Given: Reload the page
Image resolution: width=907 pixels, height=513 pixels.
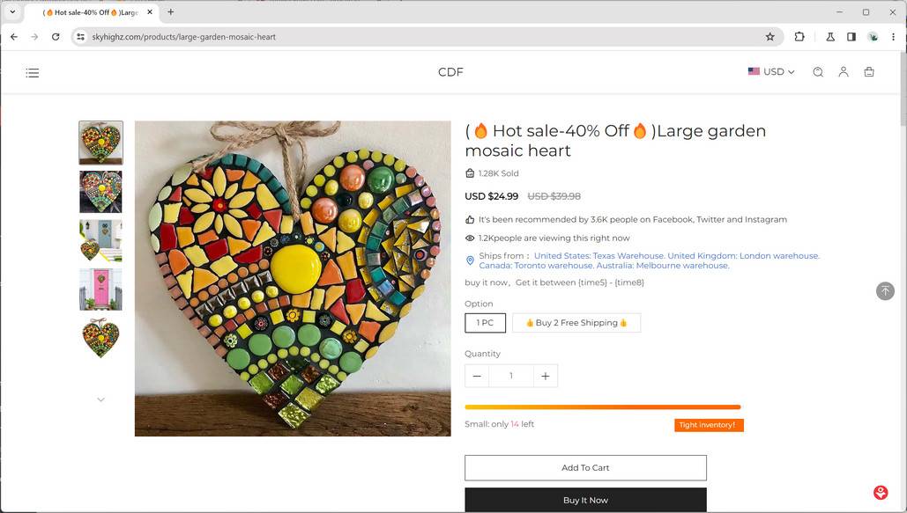Looking at the screenshot, I should point(56,37).
